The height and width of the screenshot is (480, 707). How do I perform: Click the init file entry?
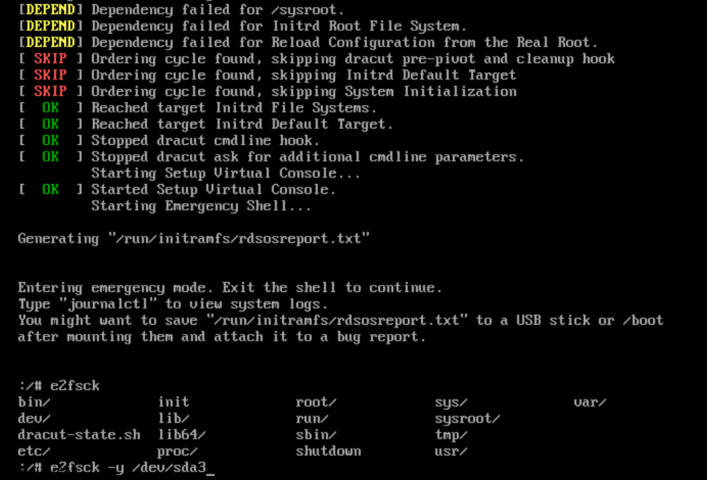(173, 401)
